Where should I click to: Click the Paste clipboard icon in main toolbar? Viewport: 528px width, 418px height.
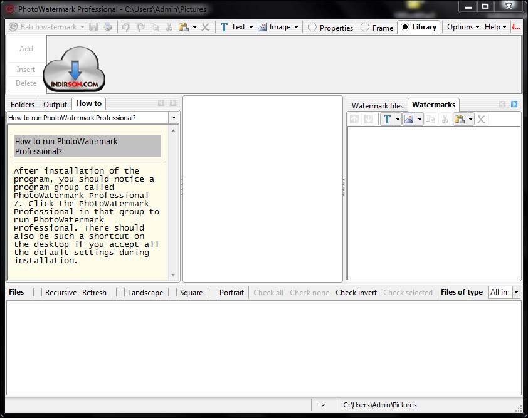click(184, 28)
